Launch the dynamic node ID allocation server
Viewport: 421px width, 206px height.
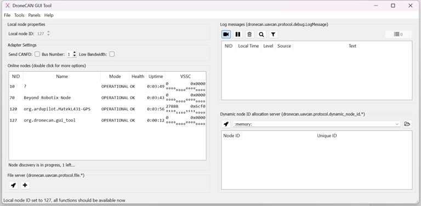coord(226,124)
